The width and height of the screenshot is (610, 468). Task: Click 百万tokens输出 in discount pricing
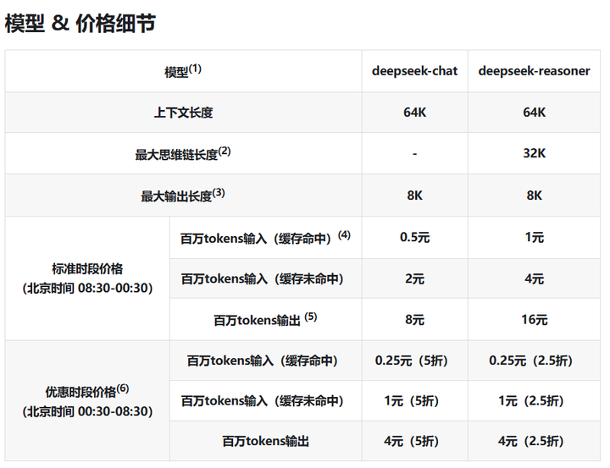tap(266, 441)
